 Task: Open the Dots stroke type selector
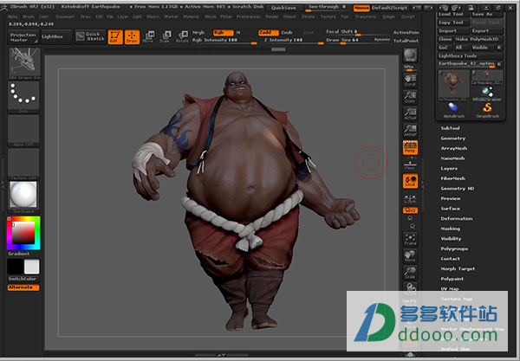coord(23,97)
